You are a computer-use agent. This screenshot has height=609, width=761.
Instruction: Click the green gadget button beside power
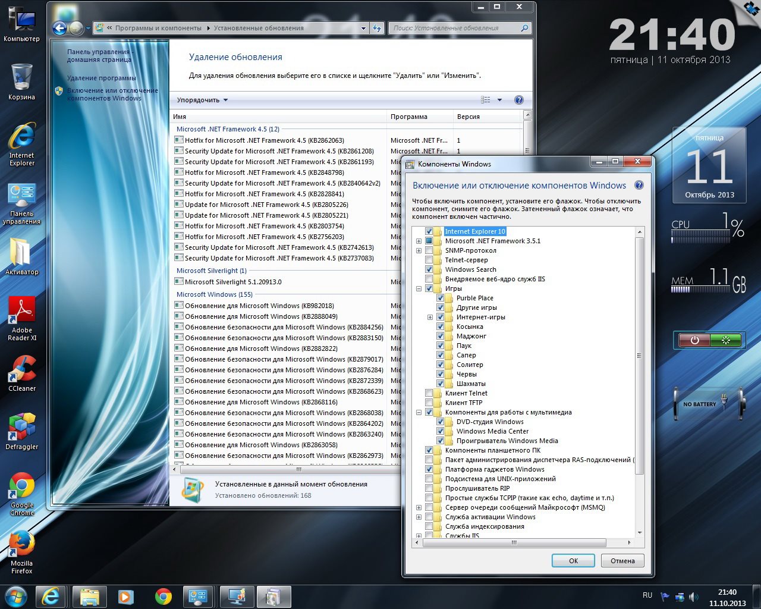[x=725, y=340]
